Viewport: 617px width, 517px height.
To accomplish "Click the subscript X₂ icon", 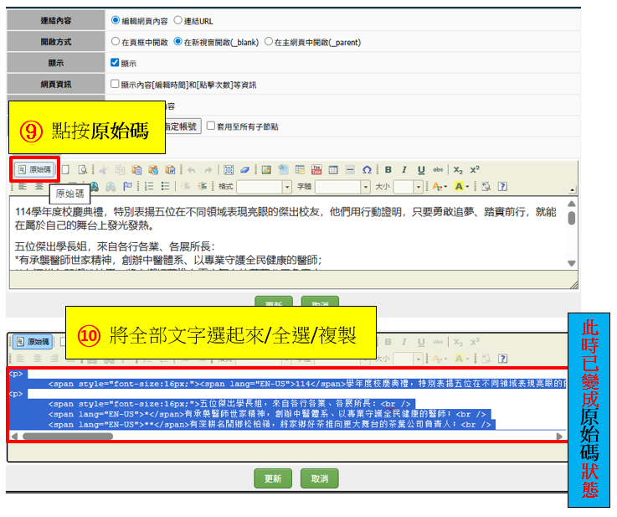I will pos(458,169).
